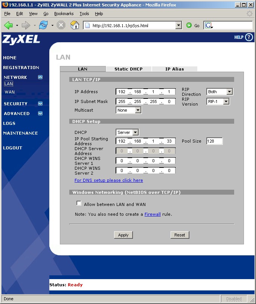Screen dimensions: 256x304
Task: Click the Reset button
Action: [x=180, y=235]
